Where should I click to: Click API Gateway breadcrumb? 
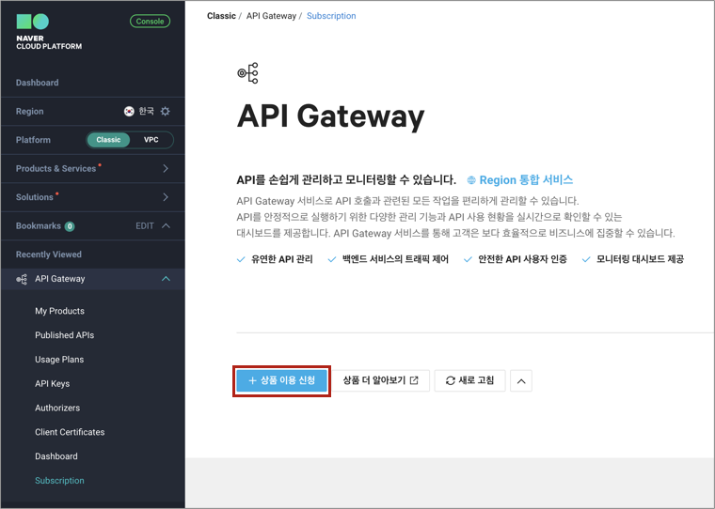(271, 16)
